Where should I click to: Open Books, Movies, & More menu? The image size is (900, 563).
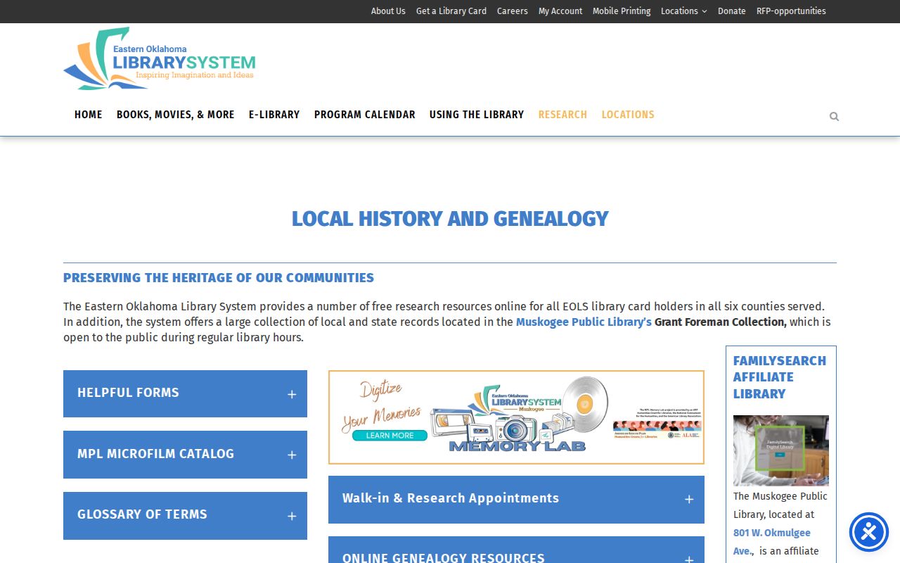pos(176,115)
